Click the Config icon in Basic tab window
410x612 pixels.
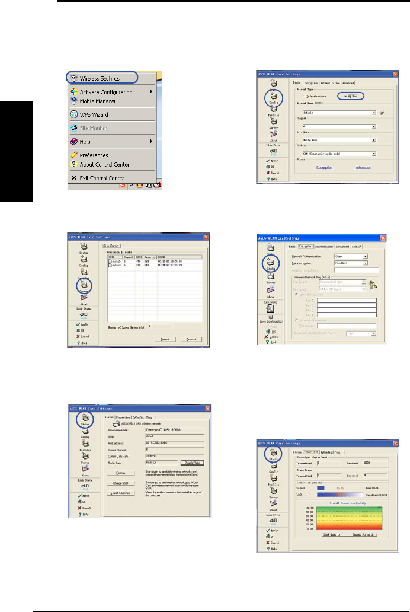click(x=274, y=97)
